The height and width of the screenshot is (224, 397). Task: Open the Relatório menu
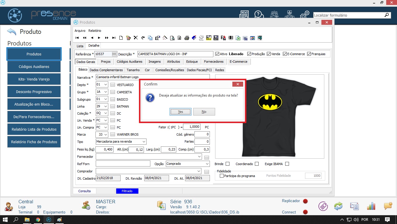(x=95, y=31)
